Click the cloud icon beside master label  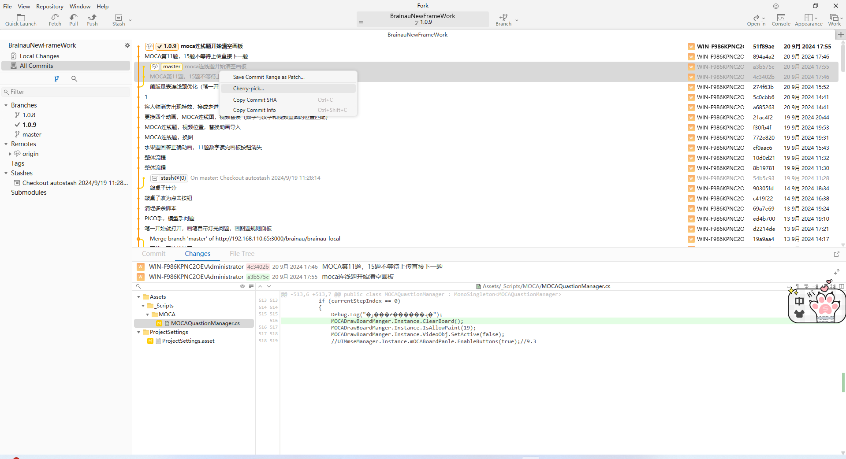pos(155,67)
